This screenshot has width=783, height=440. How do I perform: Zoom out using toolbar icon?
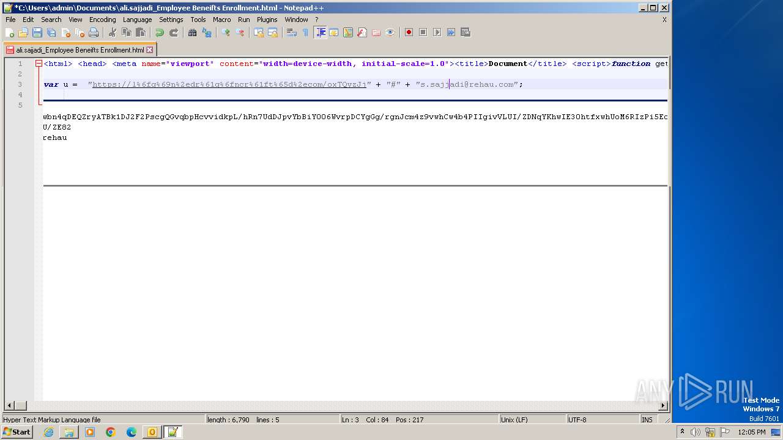click(240, 32)
